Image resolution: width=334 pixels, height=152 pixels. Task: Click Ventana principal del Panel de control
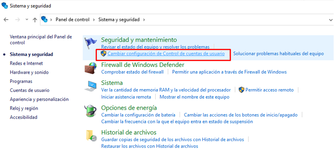41,40
